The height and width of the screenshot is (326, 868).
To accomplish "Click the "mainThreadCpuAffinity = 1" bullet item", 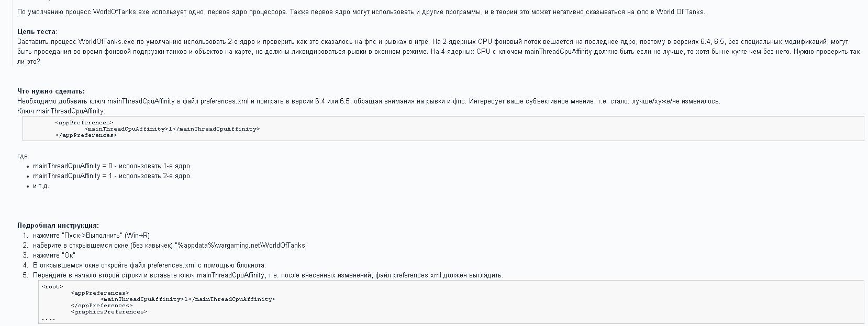I will point(111,176).
